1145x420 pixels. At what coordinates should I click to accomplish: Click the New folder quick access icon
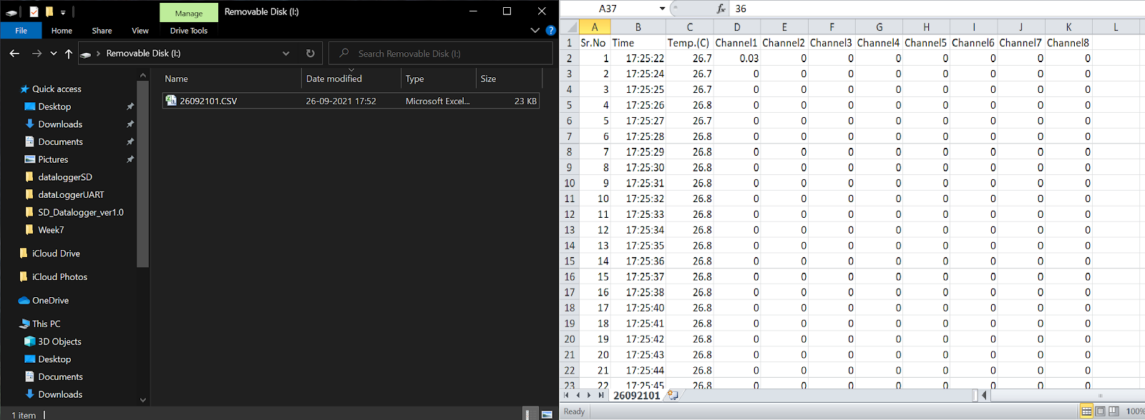[49, 11]
